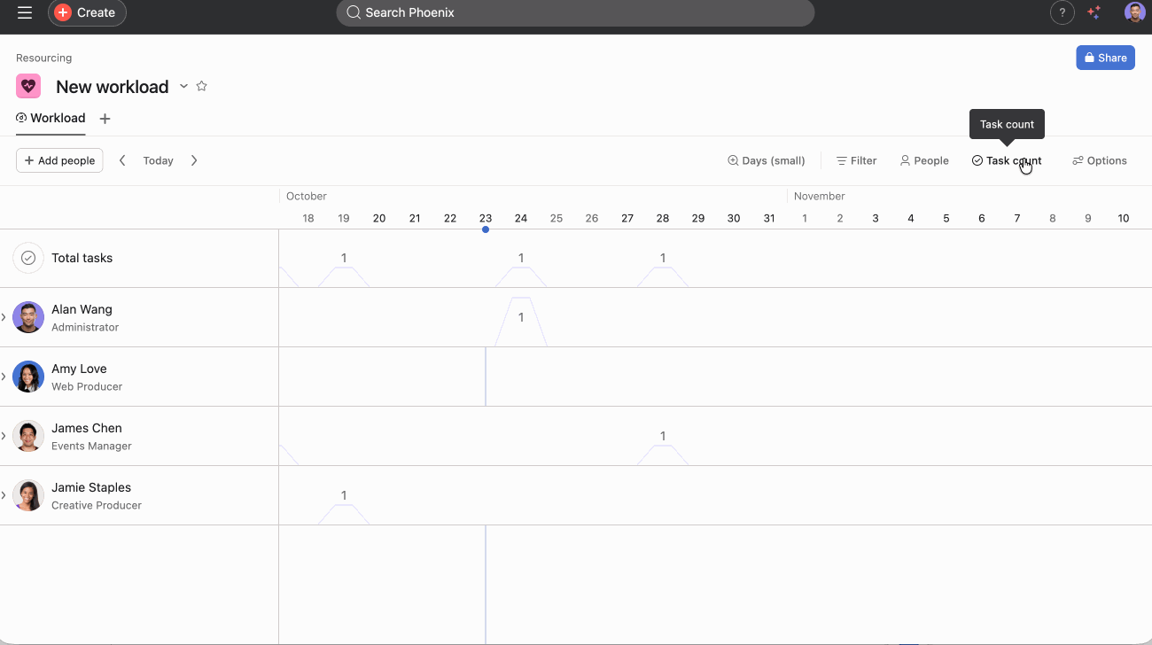Expand Amy Love's row

4,377
